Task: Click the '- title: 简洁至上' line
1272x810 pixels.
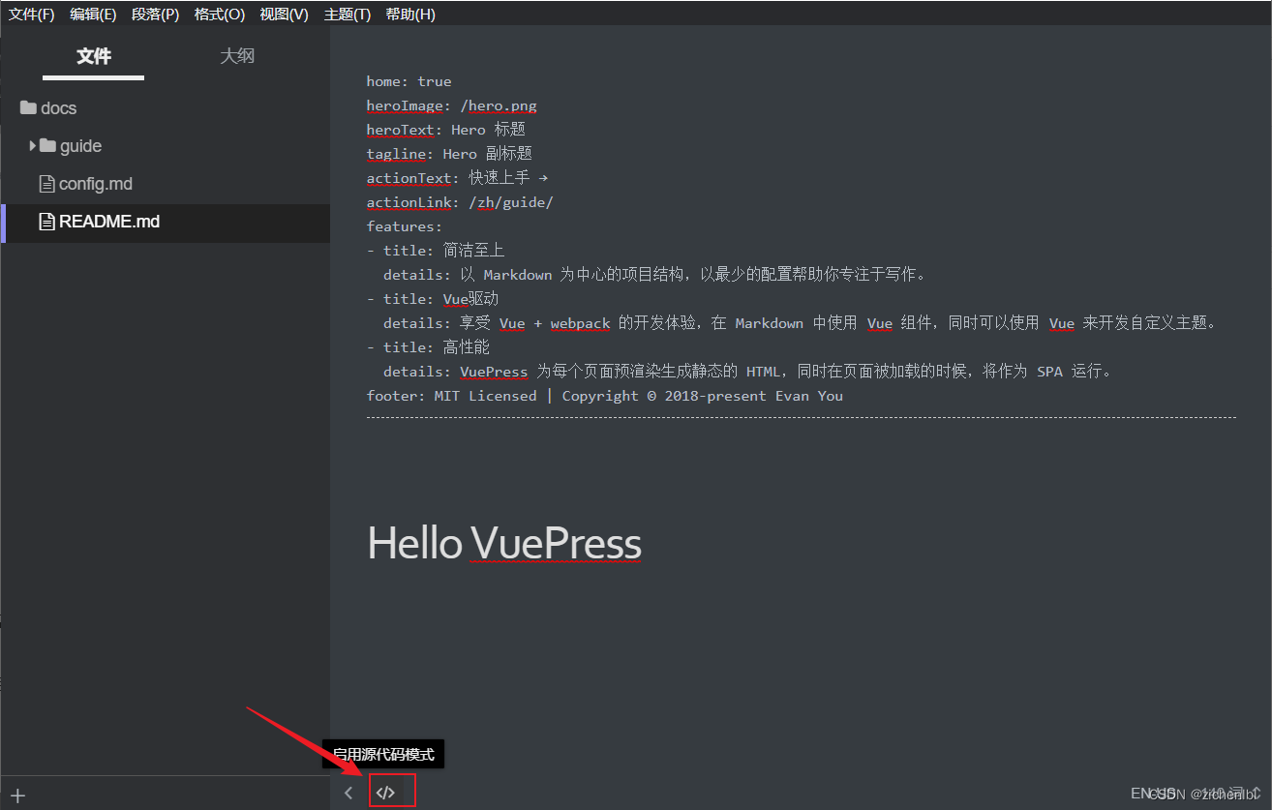Action: (x=436, y=251)
